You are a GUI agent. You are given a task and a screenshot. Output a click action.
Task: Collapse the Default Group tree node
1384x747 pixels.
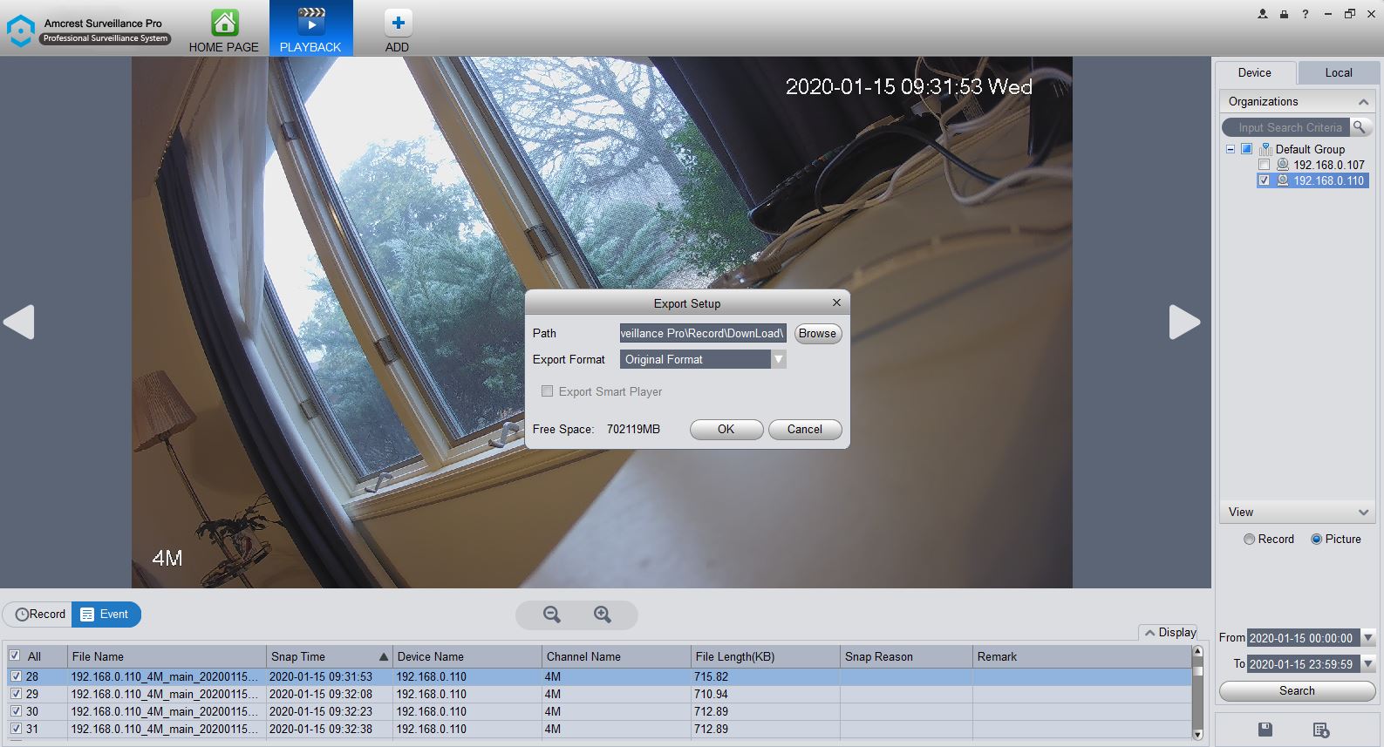tap(1231, 149)
